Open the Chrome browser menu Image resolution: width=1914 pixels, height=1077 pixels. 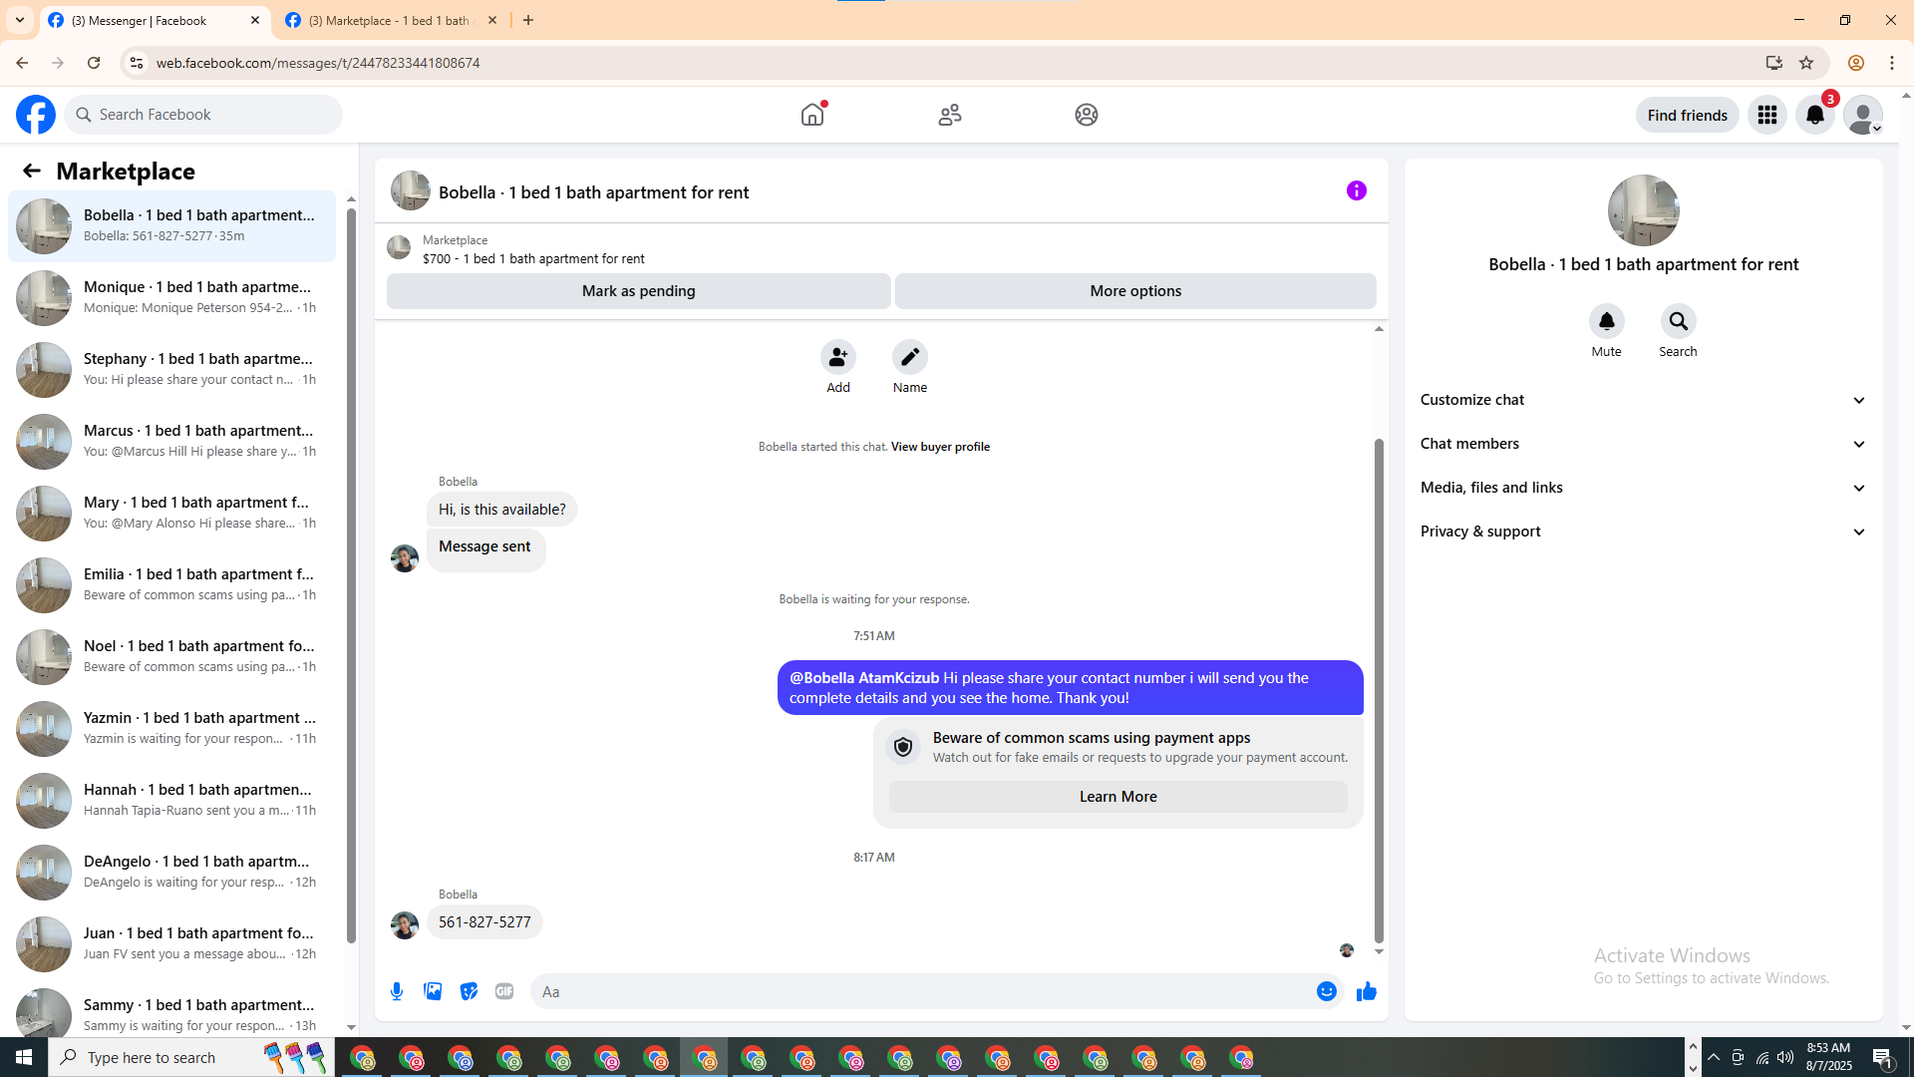pyautogui.click(x=1892, y=63)
